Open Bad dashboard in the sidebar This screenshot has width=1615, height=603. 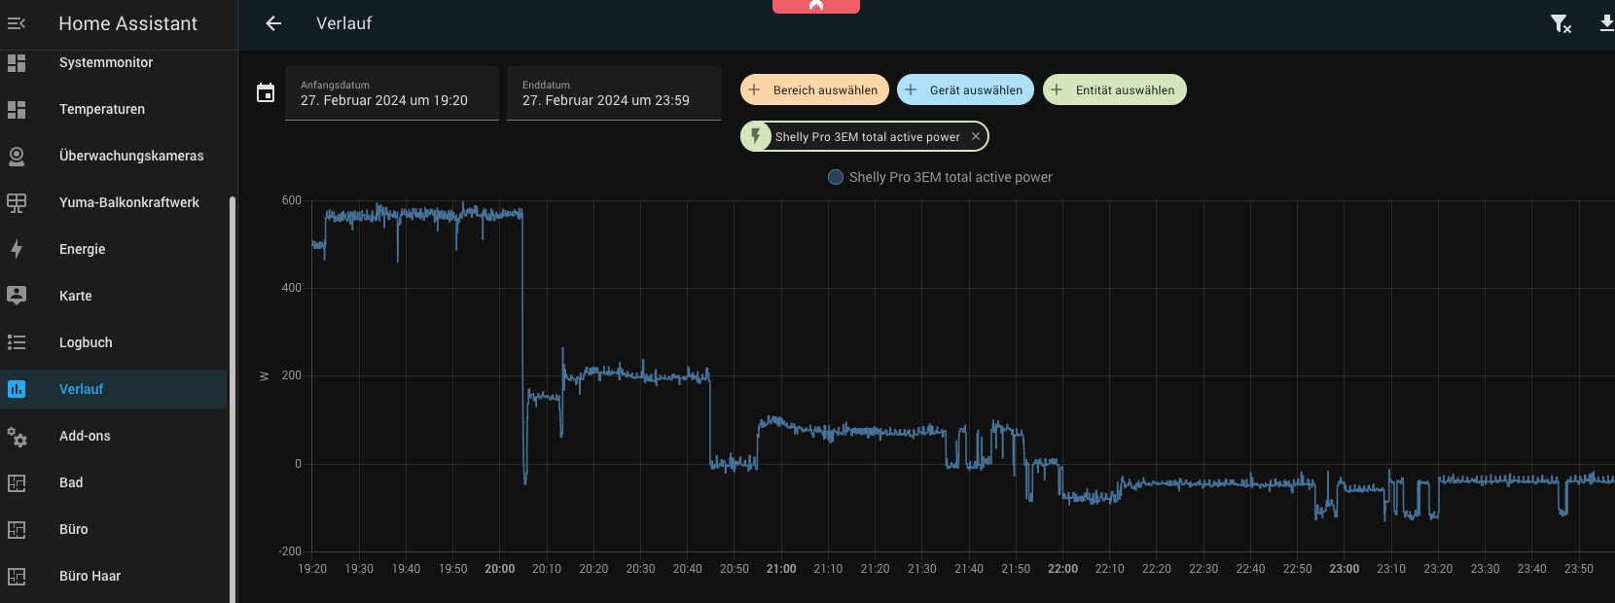click(x=114, y=482)
